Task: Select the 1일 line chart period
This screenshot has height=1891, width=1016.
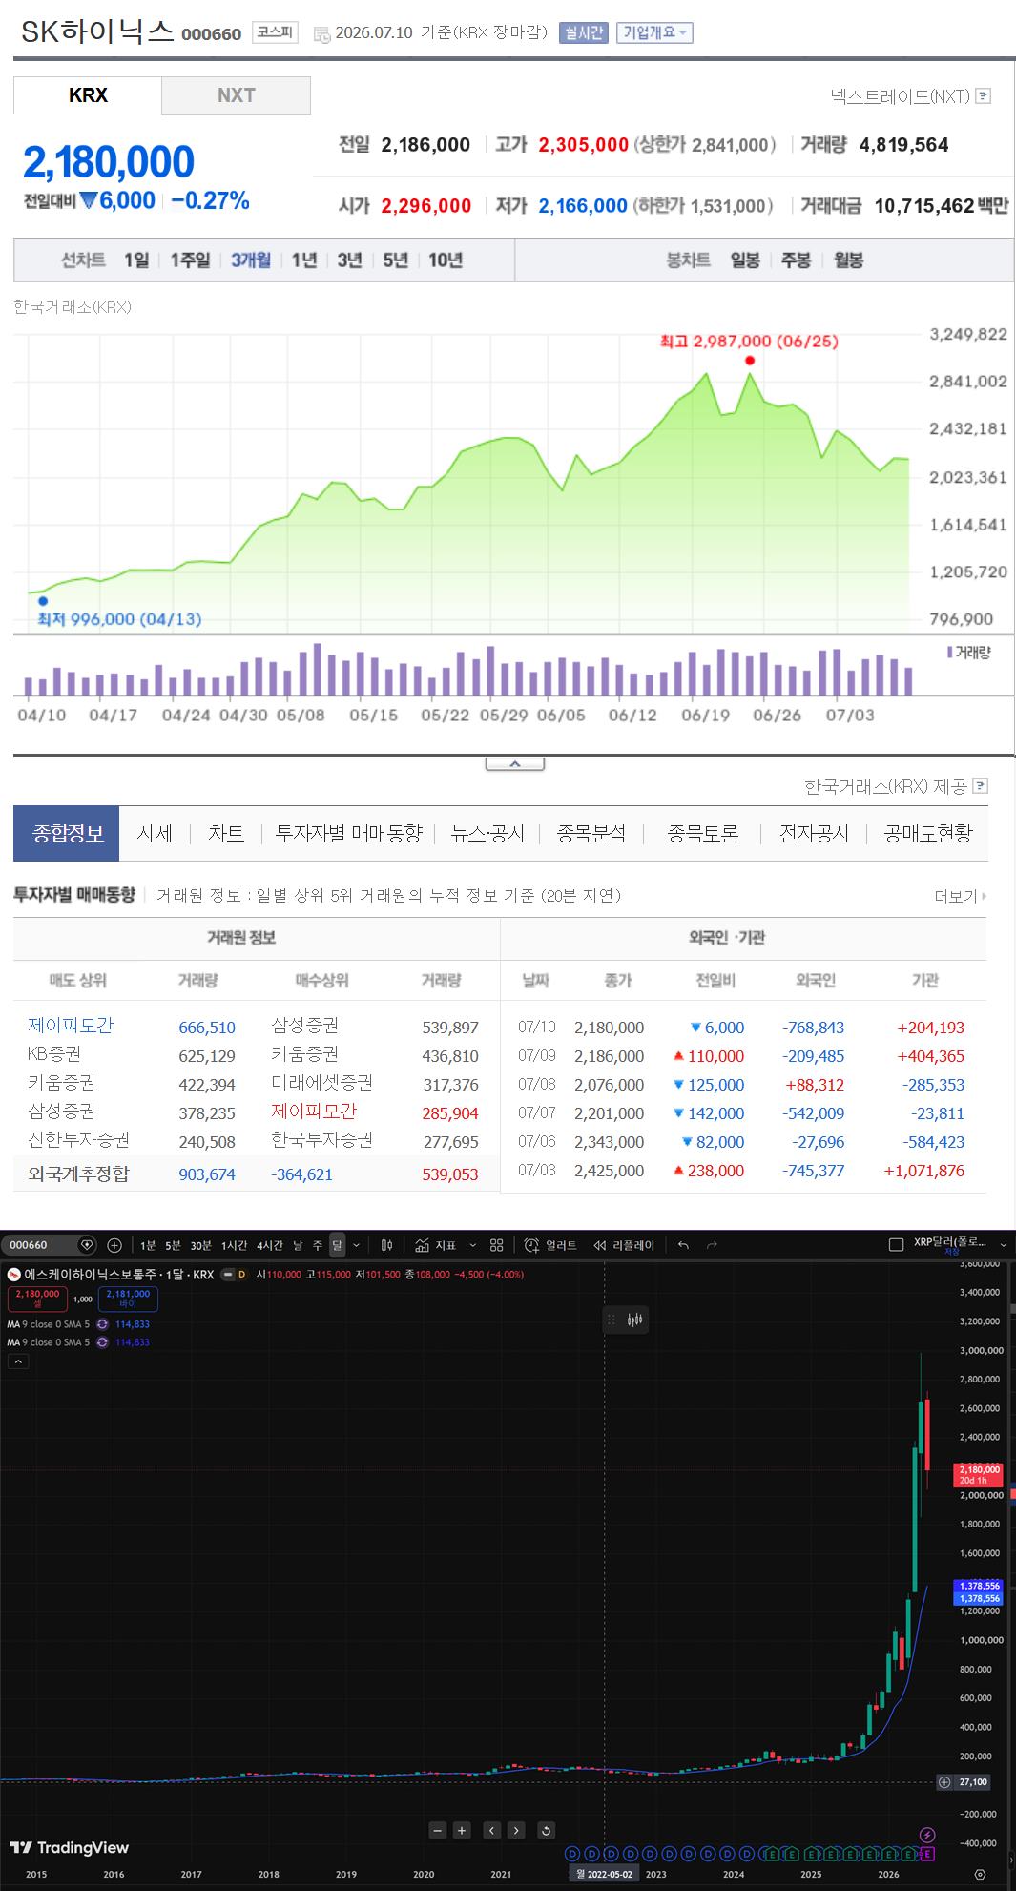Action: coord(136,260)
